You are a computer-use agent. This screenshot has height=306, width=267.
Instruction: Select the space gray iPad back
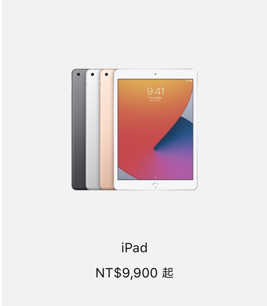[x=79, y=129]
